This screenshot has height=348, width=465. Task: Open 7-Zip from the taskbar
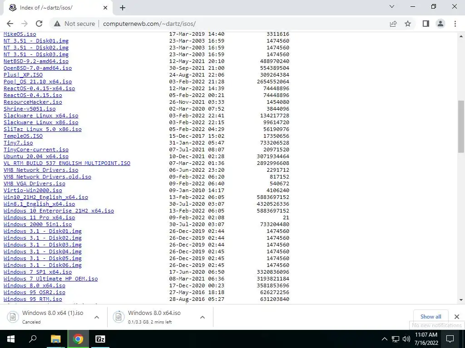coord(100,339)
